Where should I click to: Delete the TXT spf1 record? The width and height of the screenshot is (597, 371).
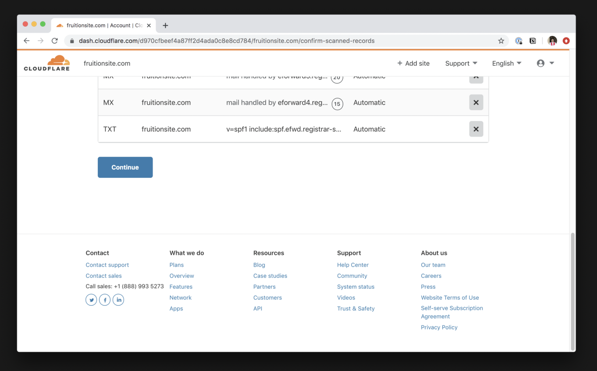476,129
